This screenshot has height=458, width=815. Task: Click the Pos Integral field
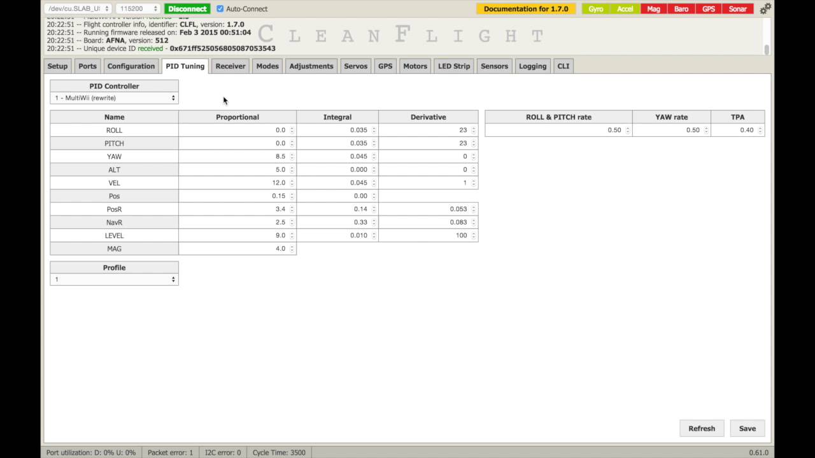click(337, 196)
